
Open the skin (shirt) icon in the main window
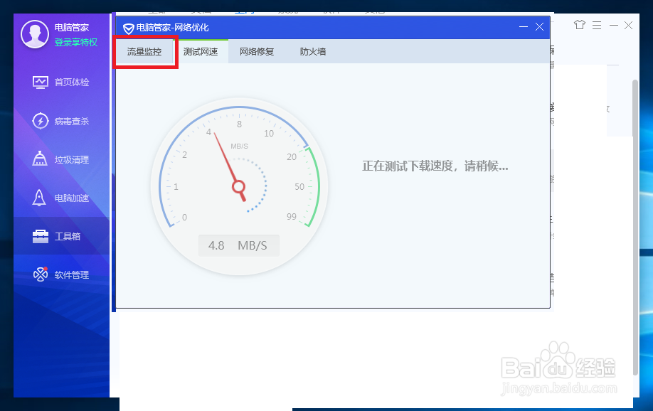(580, 25)
